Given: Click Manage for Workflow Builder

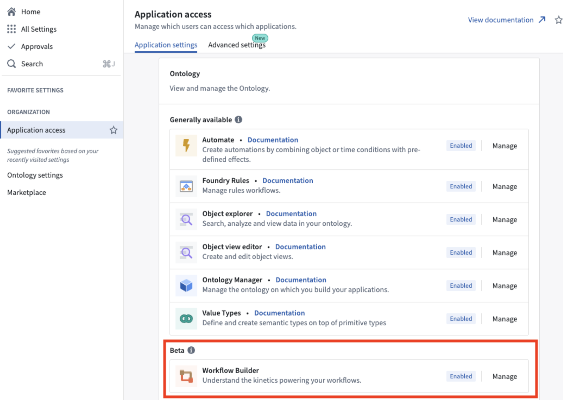Looking at the screenshot, I should point(505,376).
